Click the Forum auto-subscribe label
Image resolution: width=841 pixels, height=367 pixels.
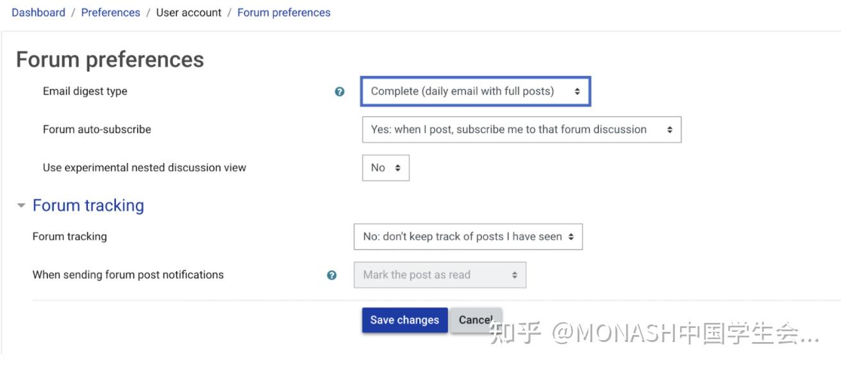pos(97,129)
